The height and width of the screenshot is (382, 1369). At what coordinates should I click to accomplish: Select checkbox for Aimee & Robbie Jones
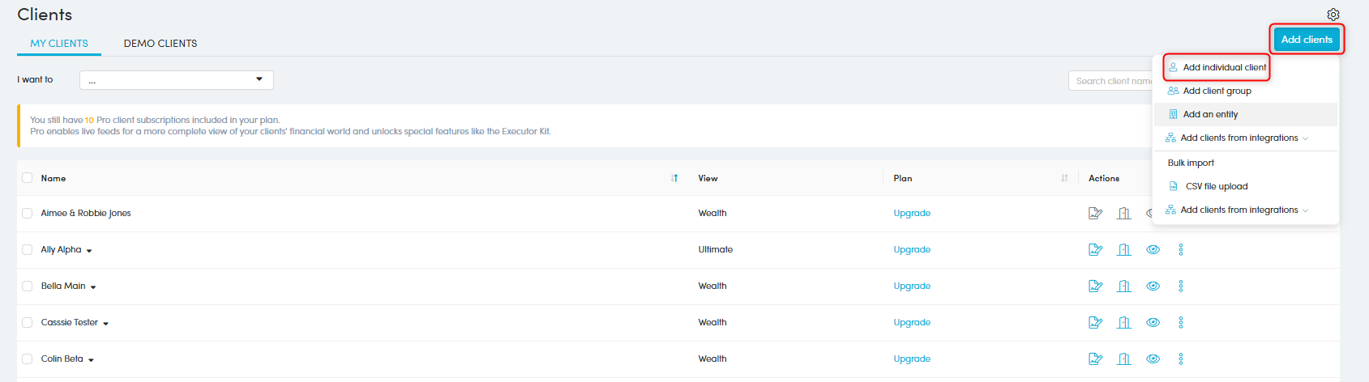point(28,213)
